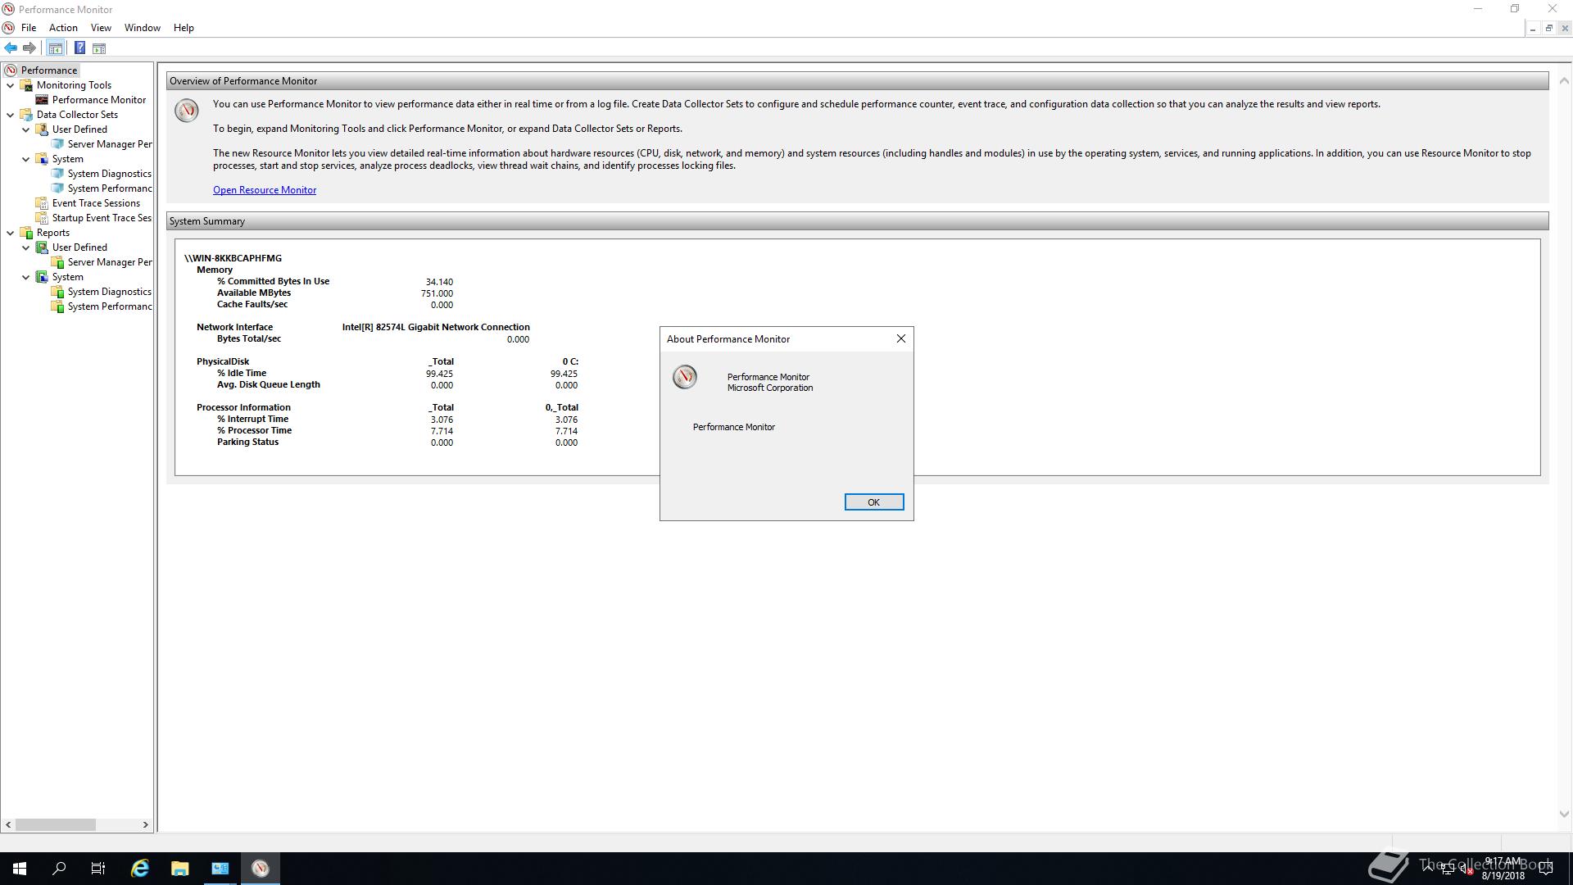Open the Window menu

[142, 28]
